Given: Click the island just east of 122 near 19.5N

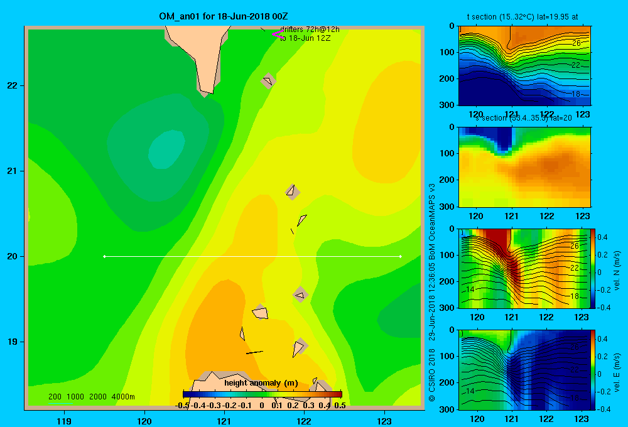Looking at the screenshot, I should 300,295.
